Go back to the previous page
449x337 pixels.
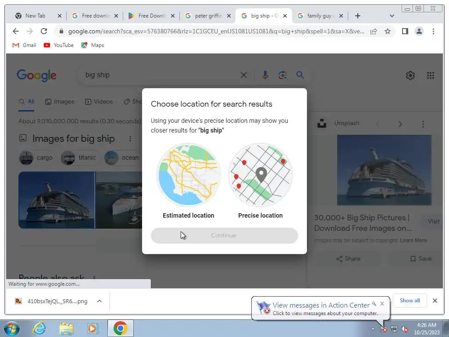[x=16, y=31]
